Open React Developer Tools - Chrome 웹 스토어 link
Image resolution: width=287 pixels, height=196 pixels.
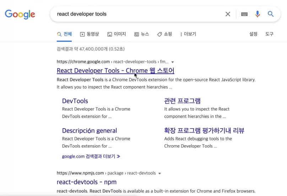(x=115, y=70)
